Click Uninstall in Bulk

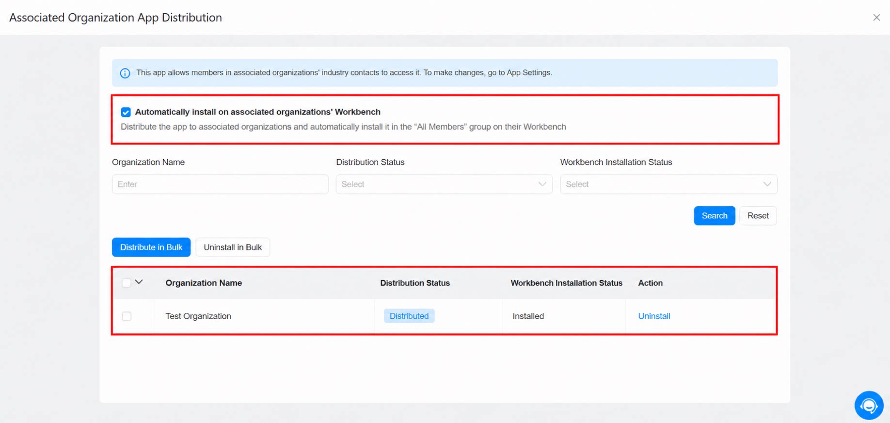tap(233, 247)
